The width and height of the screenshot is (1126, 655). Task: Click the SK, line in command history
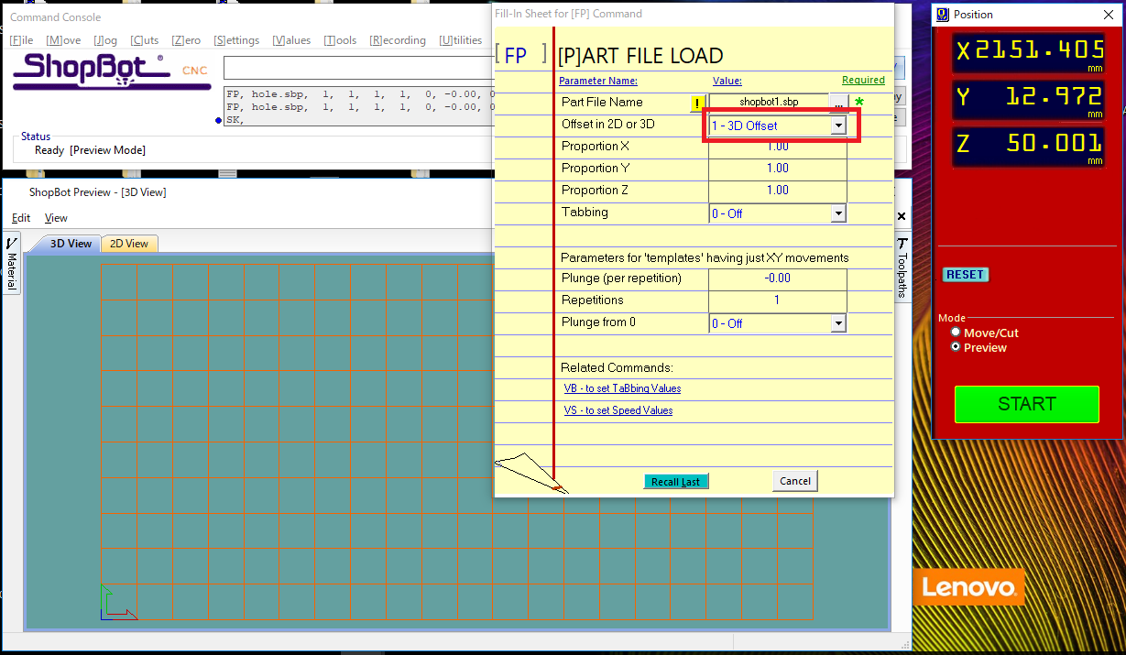tap(235, 120)
